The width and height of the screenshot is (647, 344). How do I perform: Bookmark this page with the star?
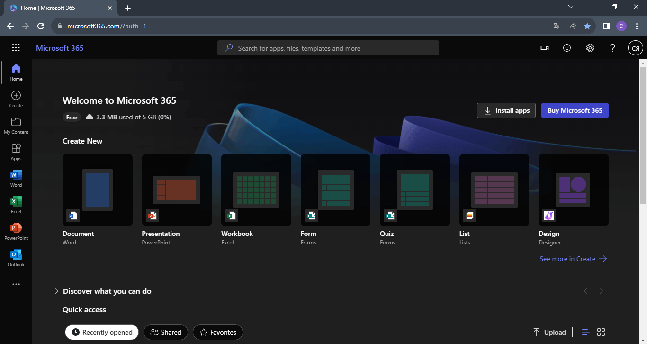pos(587,26)
